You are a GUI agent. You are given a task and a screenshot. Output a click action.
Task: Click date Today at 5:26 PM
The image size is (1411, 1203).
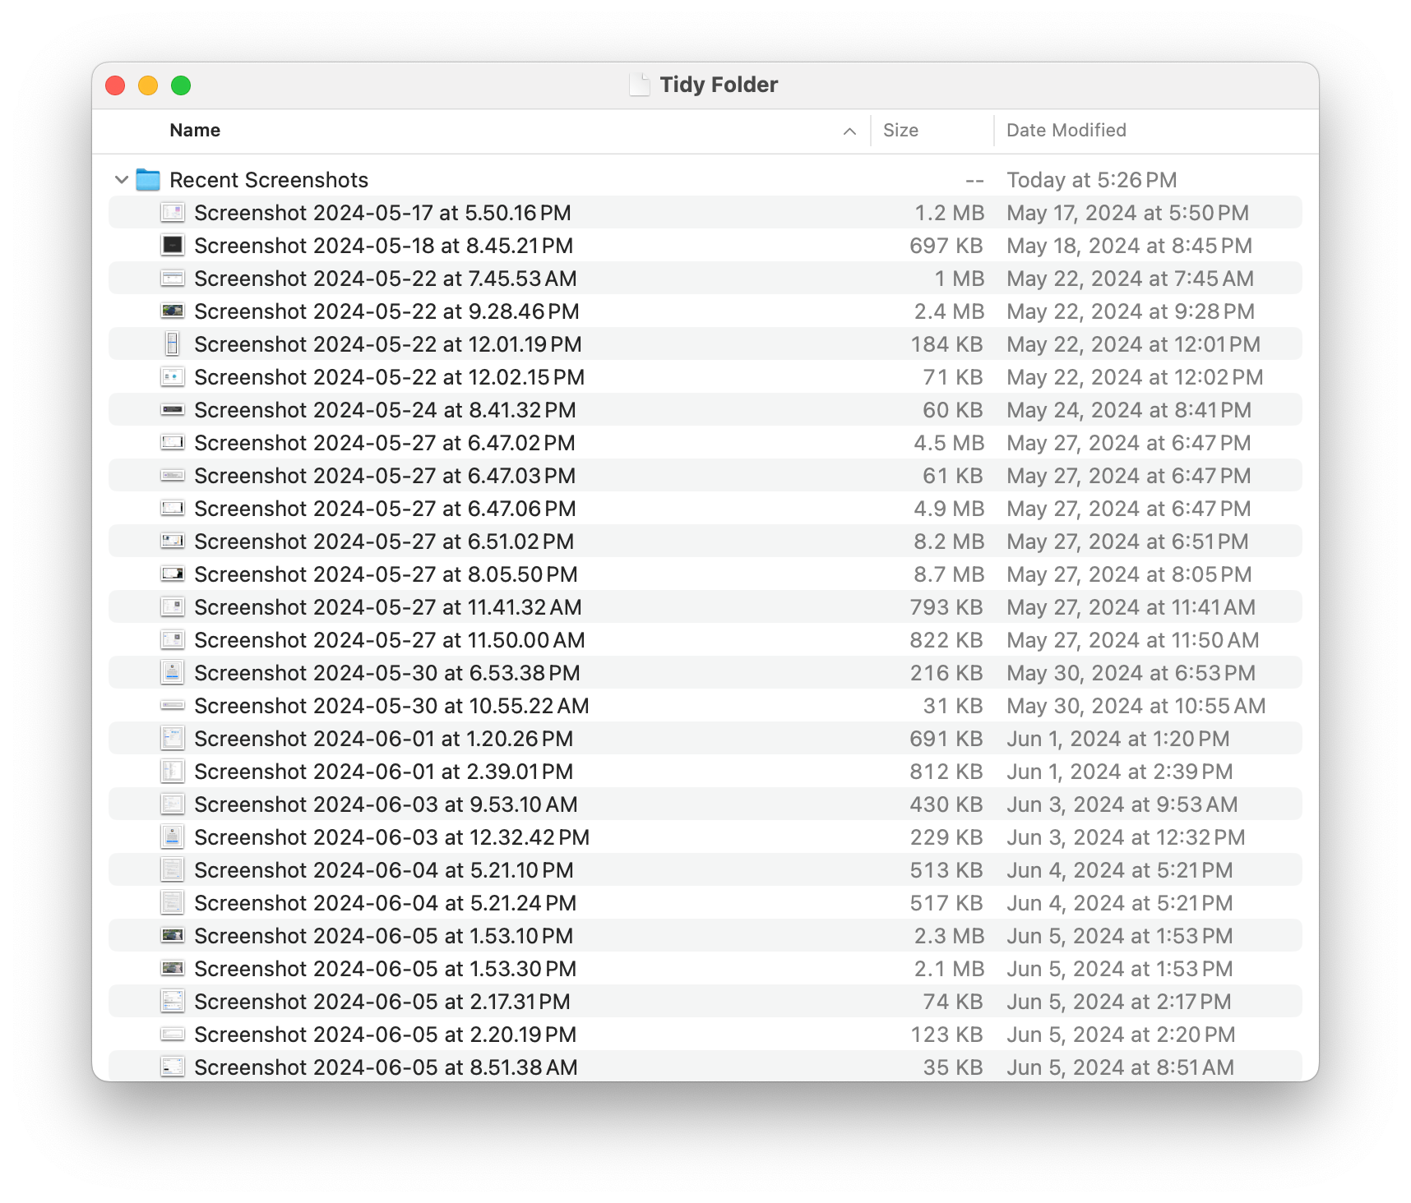pyautogui.click(x=1092, y=180)
